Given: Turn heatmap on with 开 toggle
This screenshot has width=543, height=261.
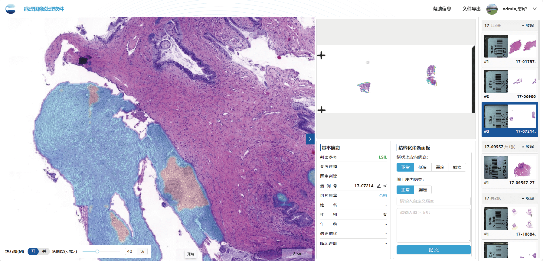Looking at the screenshot, I should tap(33, 251).
